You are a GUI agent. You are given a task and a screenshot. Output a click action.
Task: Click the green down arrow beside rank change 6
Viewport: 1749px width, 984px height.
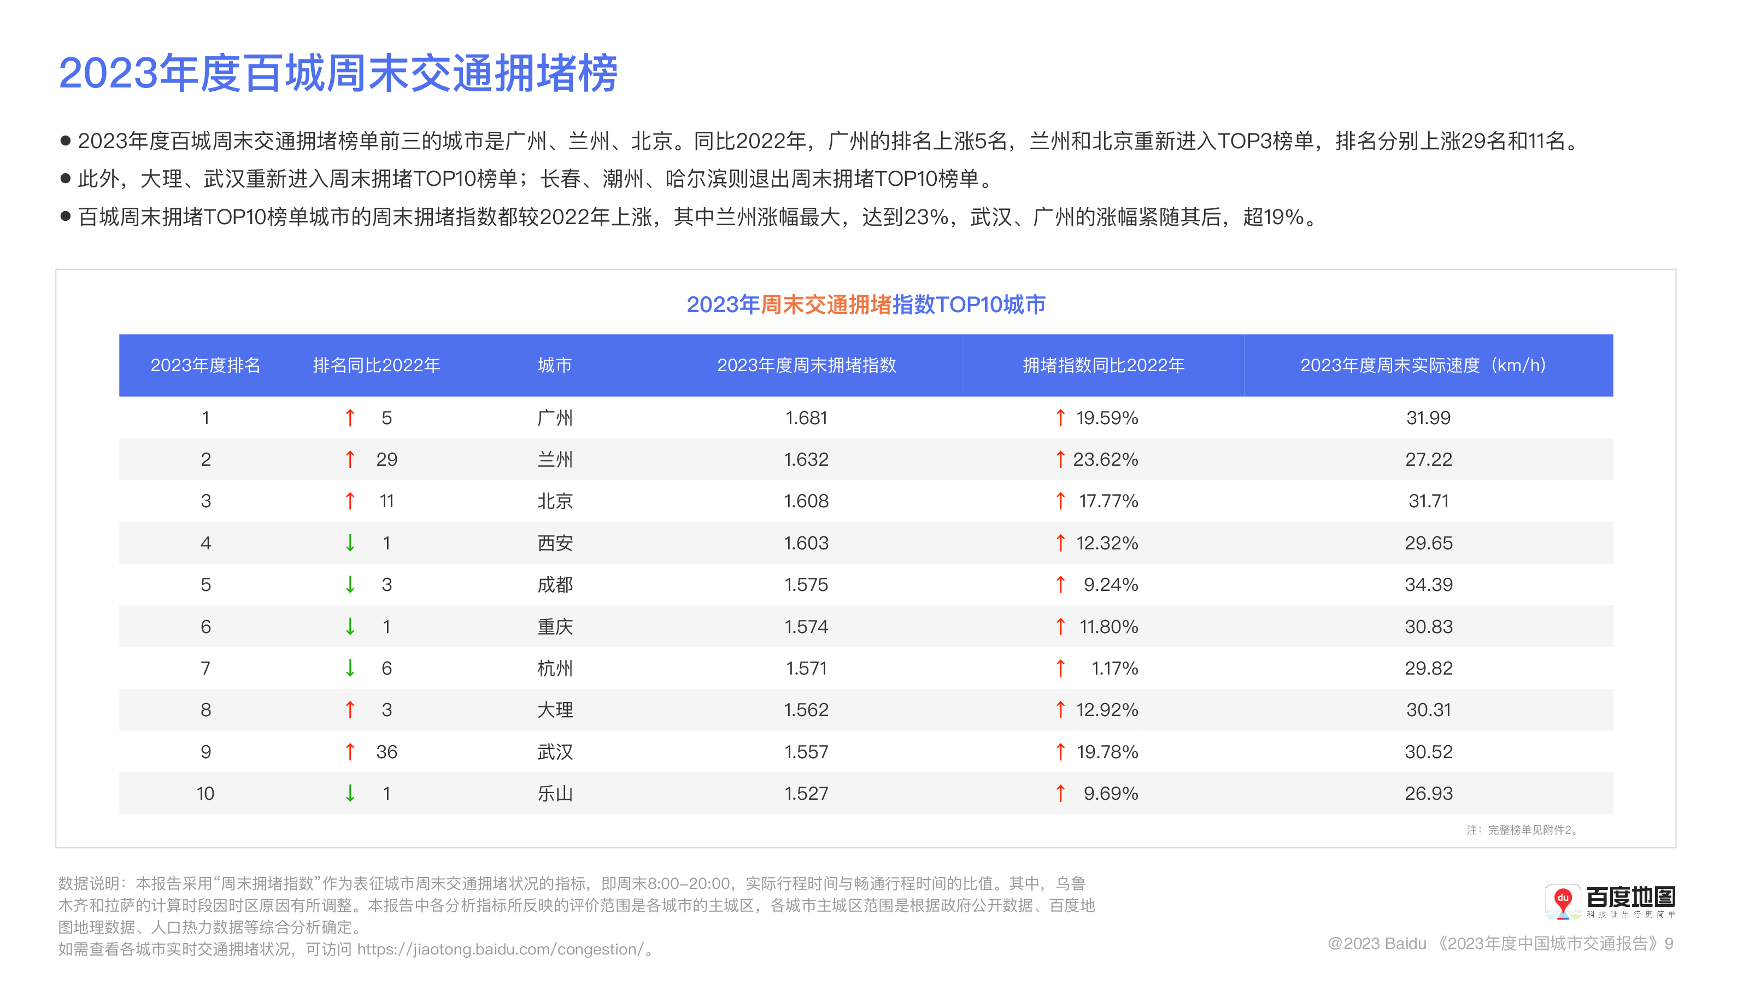tap(350, 668)
